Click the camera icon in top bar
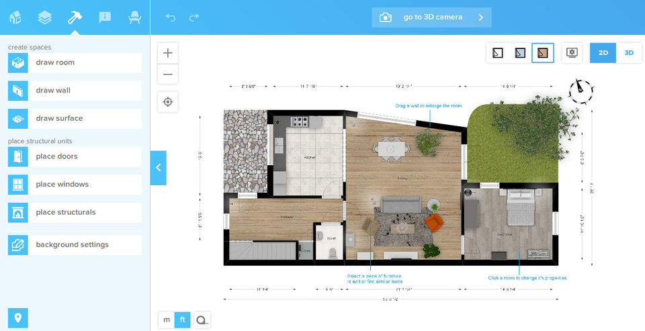Viewport: 645px width, 331px height. (x=386, y=17)
